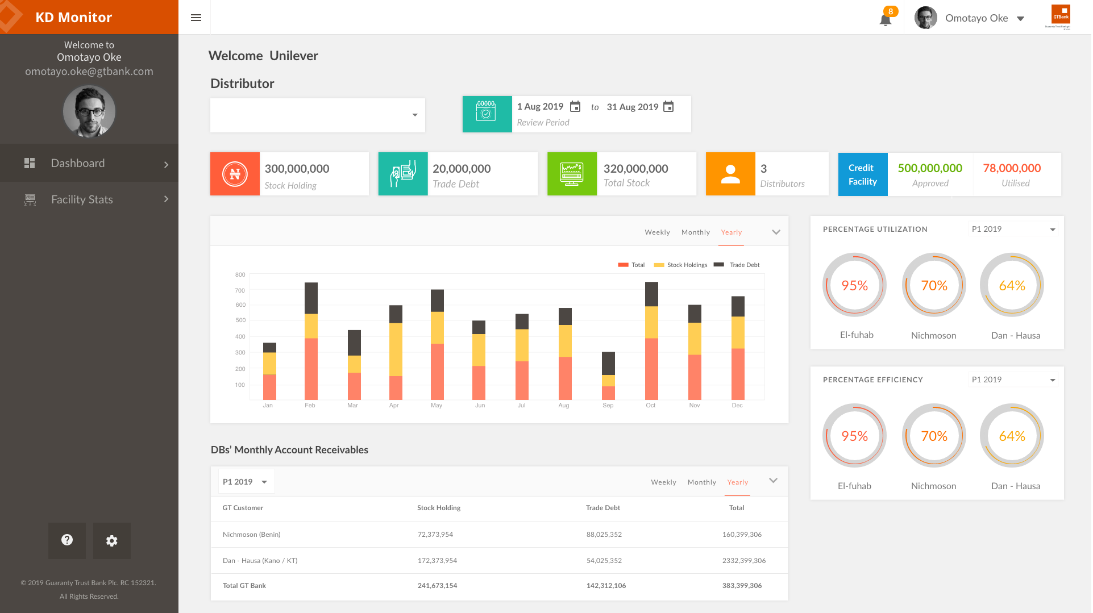1093x613 pixels.
Task: Toggle the hamburger menu sidebar
Action: pyautogui.click(x=196, y=18)
